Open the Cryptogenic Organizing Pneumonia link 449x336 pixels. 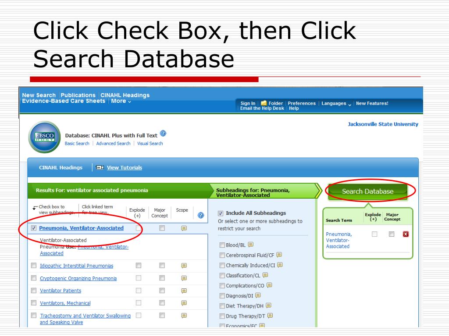[x=78, y=278]
